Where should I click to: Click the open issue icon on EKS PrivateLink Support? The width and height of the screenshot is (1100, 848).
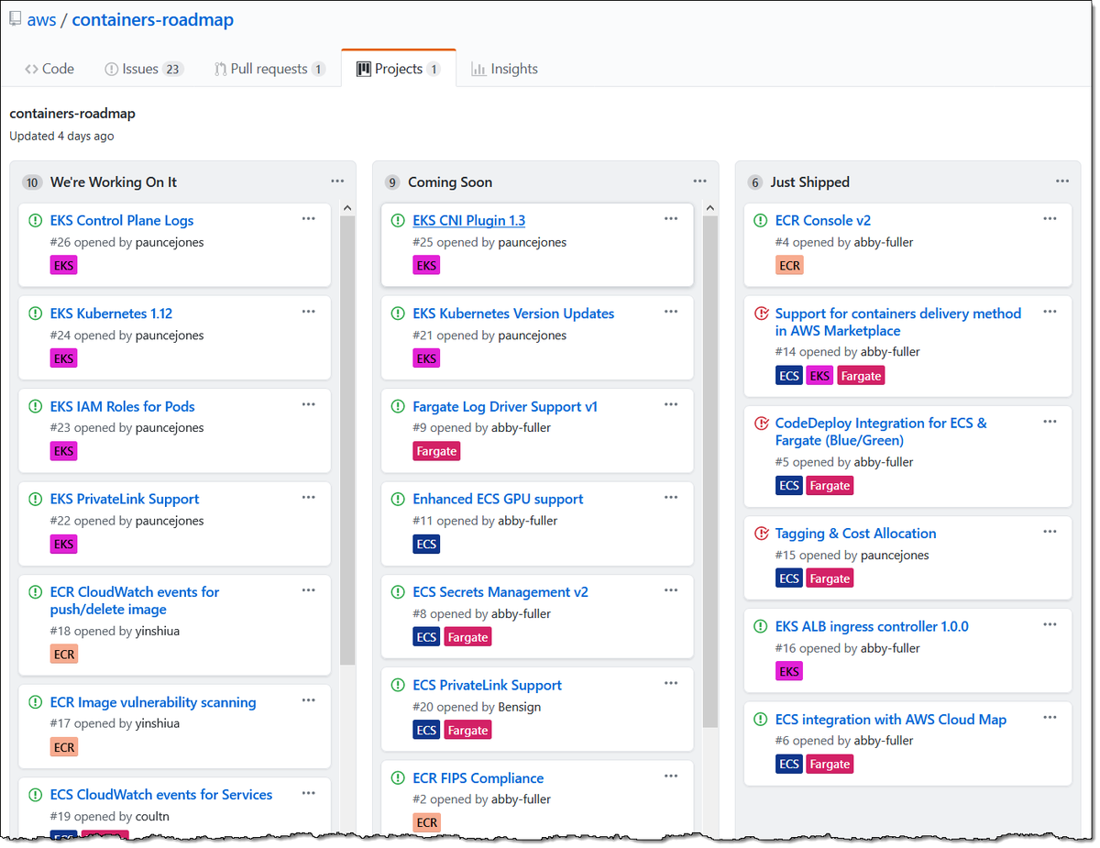tap(35, 499)
